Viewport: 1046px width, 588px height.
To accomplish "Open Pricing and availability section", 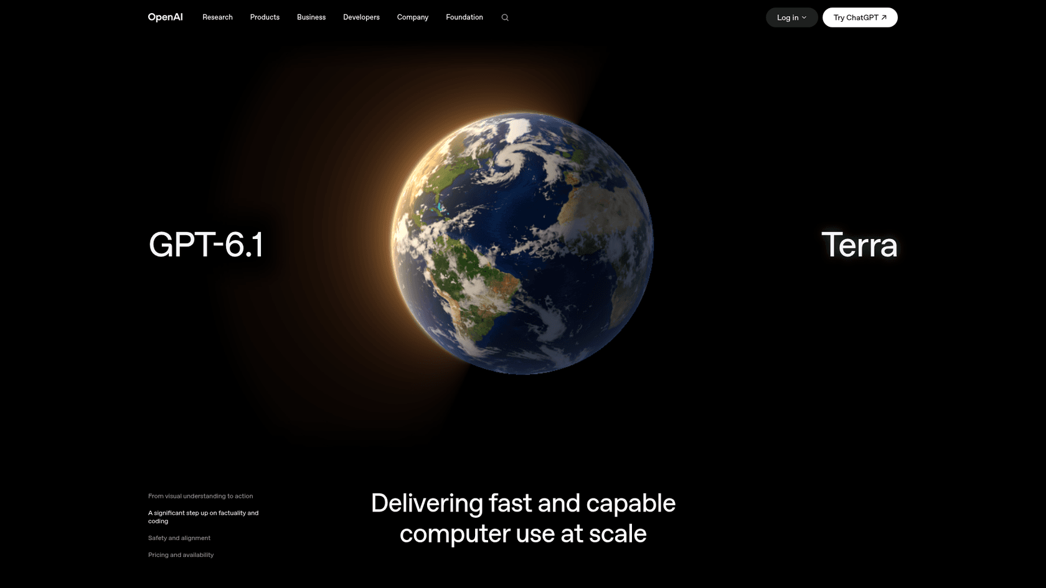I will click(181, 554).
